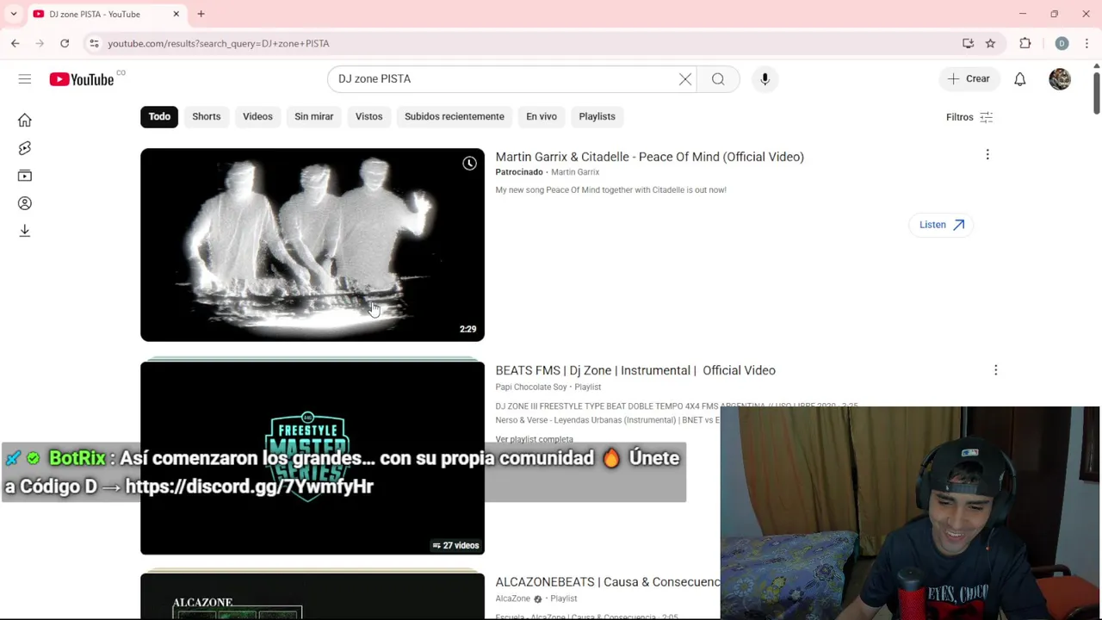
Task: Visit the Martin Garrix channel link
Action: click(x=575, y=172)
